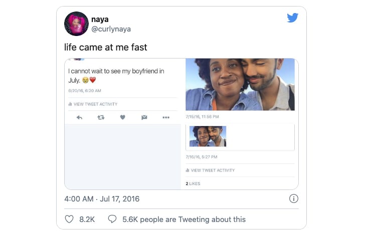The image size is (365, 237).
Task: Click the tweet text life came at me fast
Action: pos(106,47)
